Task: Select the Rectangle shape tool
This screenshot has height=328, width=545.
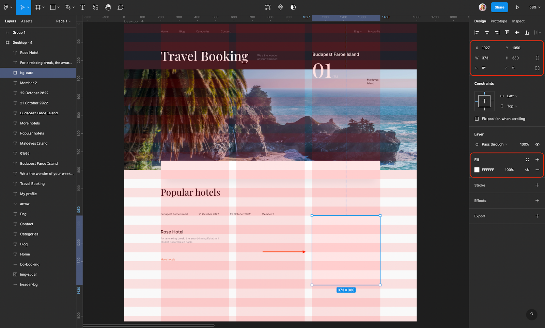Action: [x=53, y=7]
